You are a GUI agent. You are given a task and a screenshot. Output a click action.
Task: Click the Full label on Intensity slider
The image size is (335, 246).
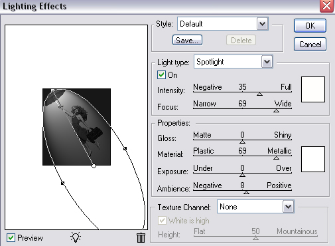[x=286, y=87]
